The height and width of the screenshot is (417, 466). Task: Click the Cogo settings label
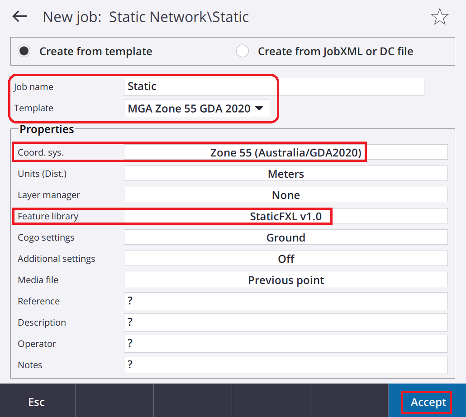pyautogui.click(x=46, y=237)
